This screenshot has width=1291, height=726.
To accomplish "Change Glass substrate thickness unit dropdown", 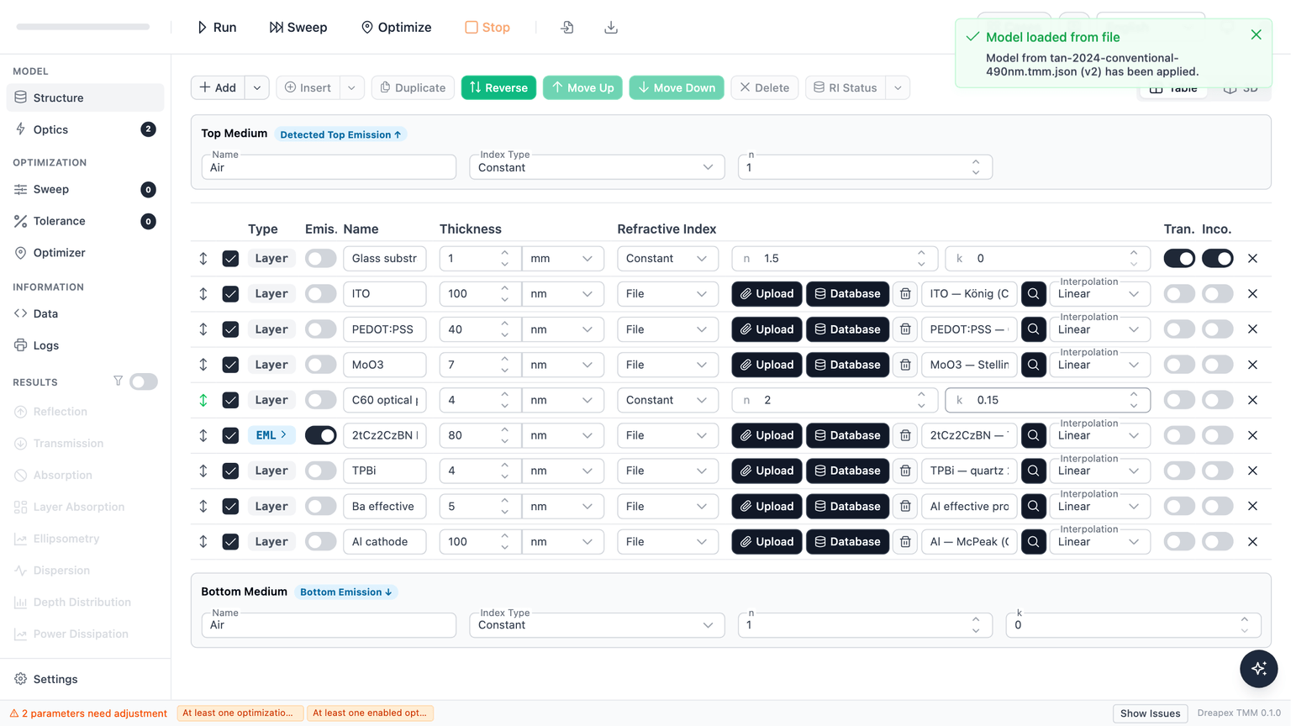I will pos(562,259).
